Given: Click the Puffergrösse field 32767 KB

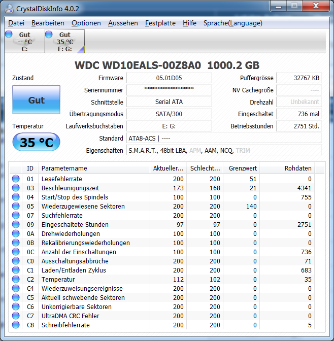Looking at the screenshot, I should [x=299, y=78].
